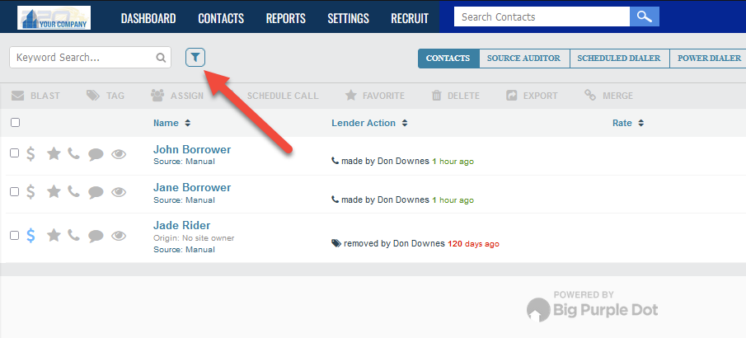Click the Favorite star toolbar item
This screenshot has height=338, width=746.
point(374,96)
